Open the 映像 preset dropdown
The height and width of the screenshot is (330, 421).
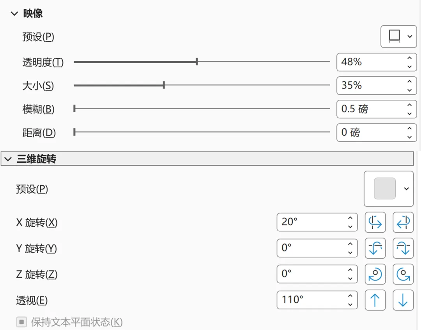[398, 37]
